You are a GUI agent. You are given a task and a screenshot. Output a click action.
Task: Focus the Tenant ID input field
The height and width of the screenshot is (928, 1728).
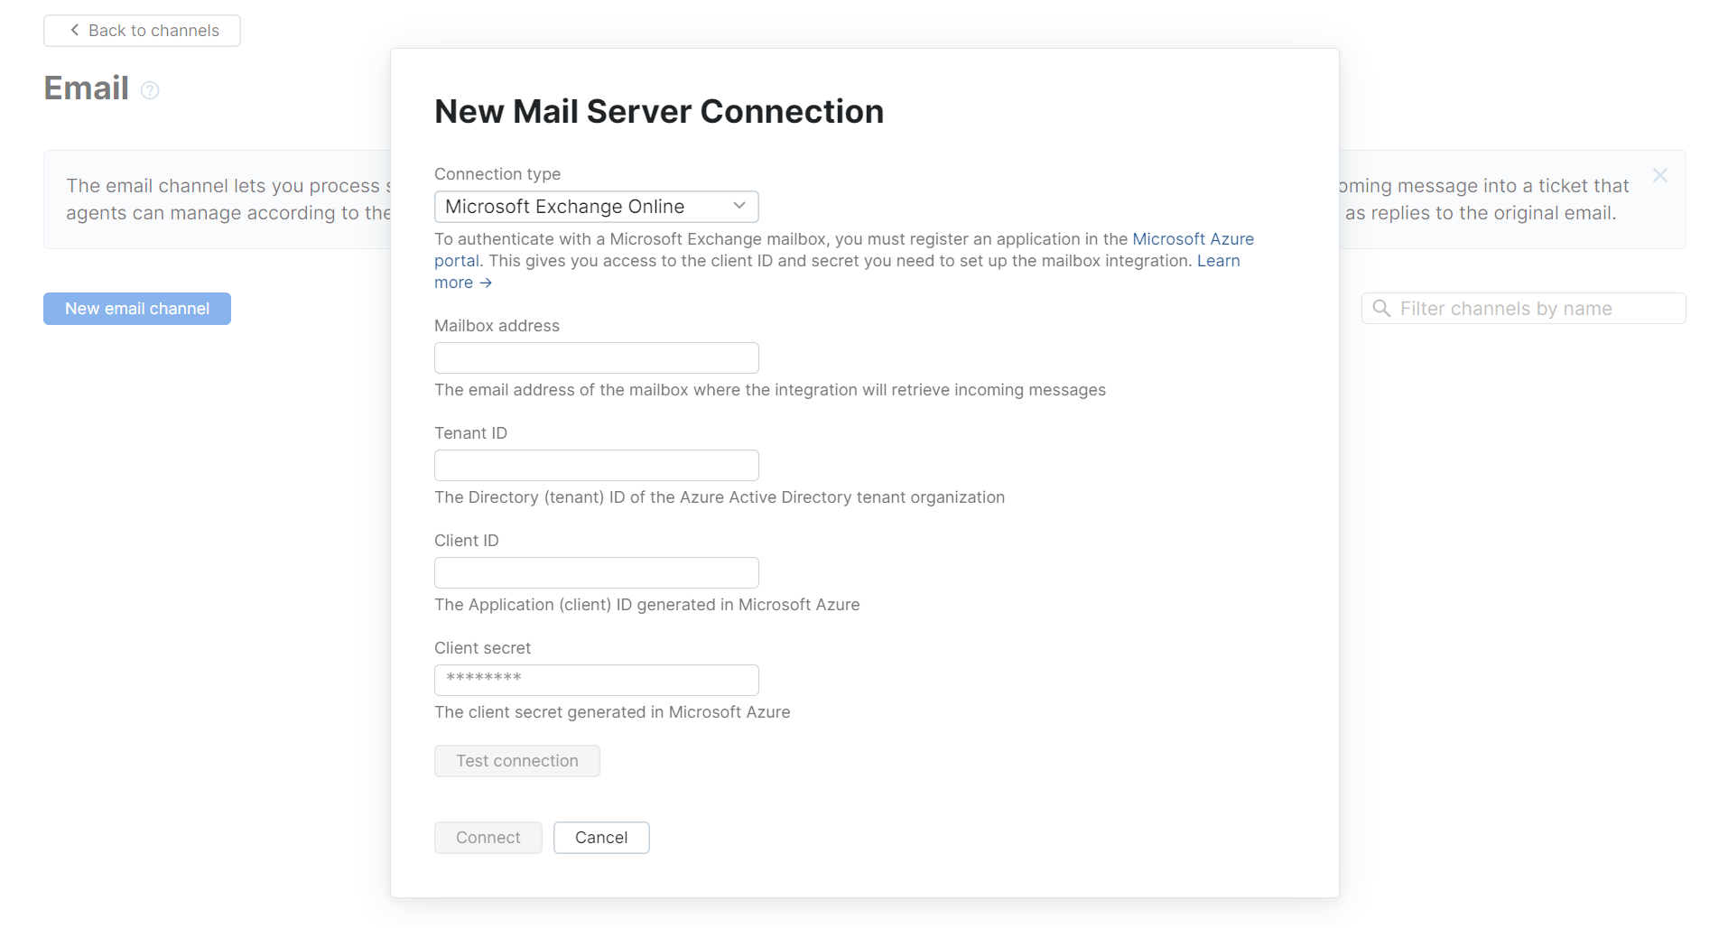pos(596,465)
